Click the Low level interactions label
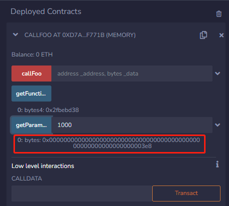This screenshot has width=229, height=206. (x=43, y=166)
